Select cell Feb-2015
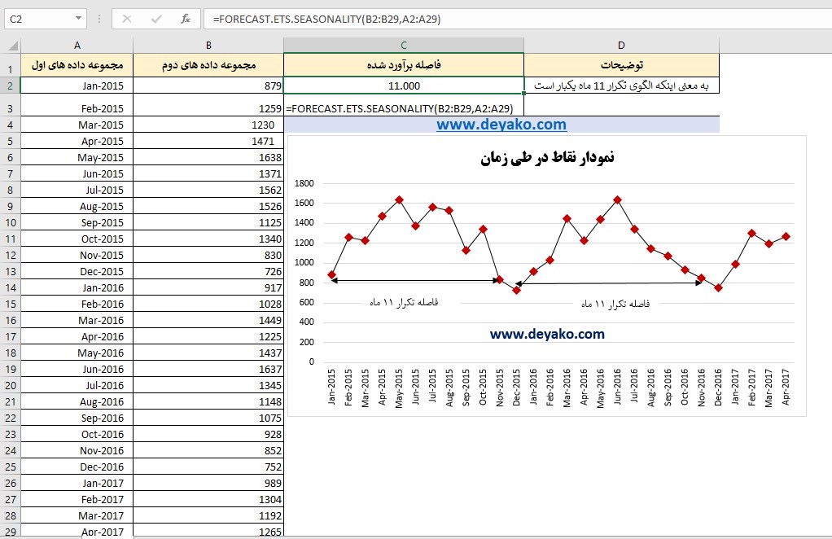The width and height of the screenshot is (832, 539). [x=77, y=106]
